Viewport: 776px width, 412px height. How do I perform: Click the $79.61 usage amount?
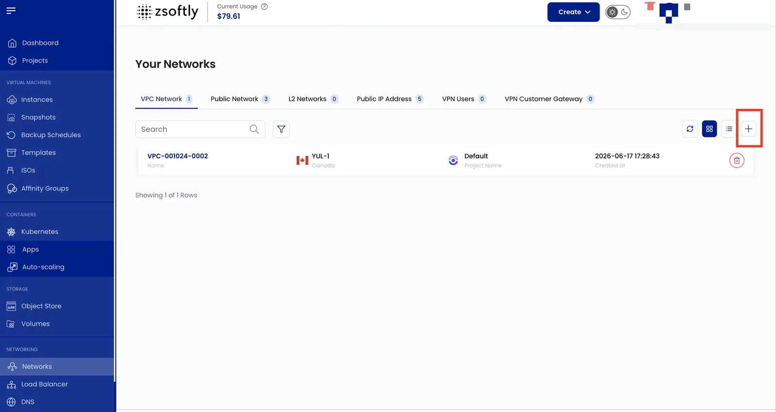pos(228,16)
